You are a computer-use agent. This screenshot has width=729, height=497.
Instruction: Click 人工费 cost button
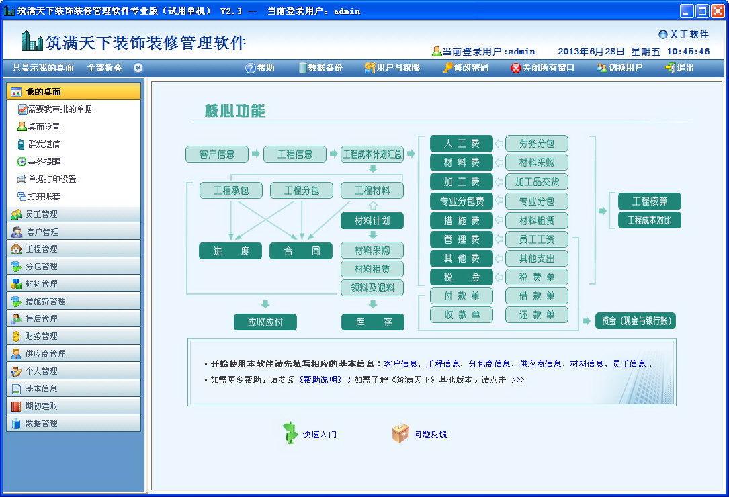point(462,144)
